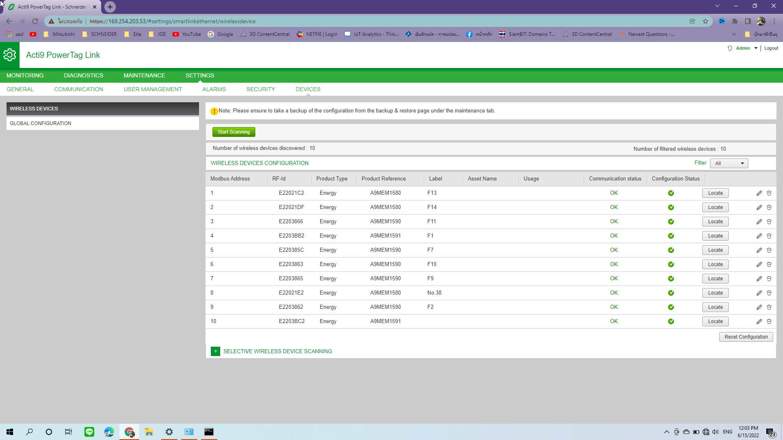783x440 pixels.
Task: Edit device with label F10
Action: [x=759, y=264]
